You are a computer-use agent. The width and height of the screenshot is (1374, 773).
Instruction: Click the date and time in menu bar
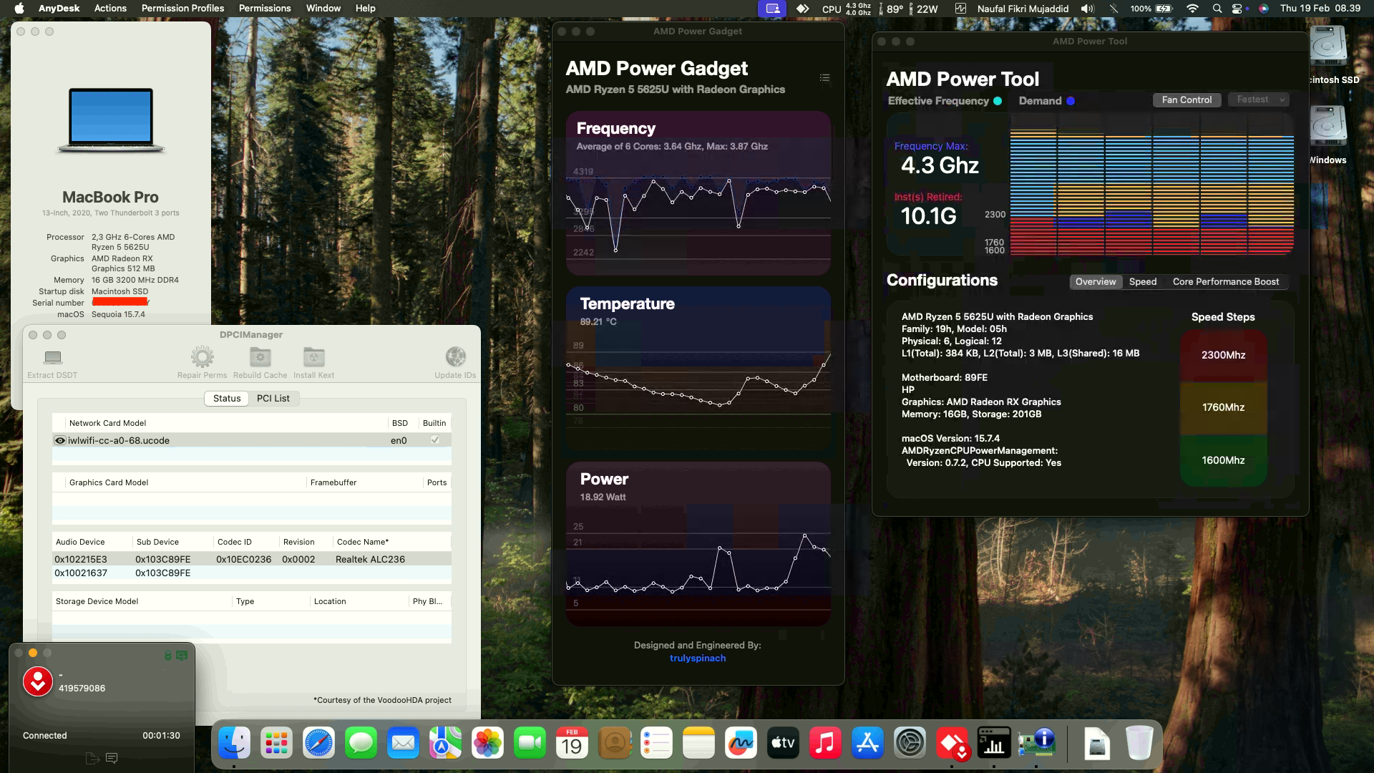[1320, 9]
